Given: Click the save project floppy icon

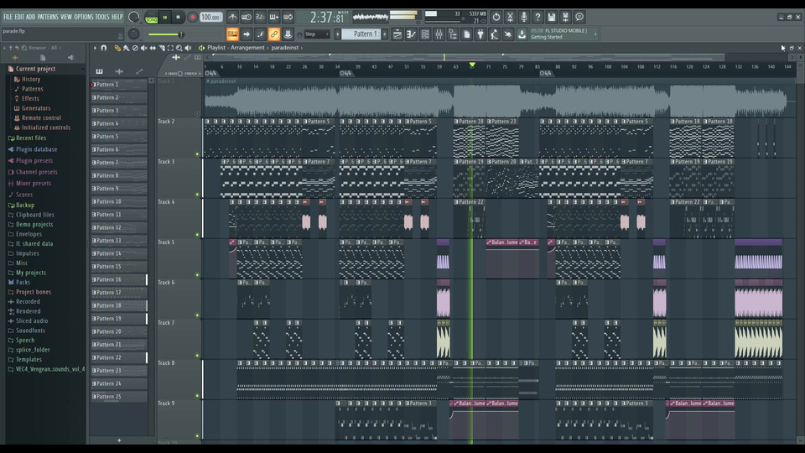Looking at the screenshot, I should click(x=552, y=17).
